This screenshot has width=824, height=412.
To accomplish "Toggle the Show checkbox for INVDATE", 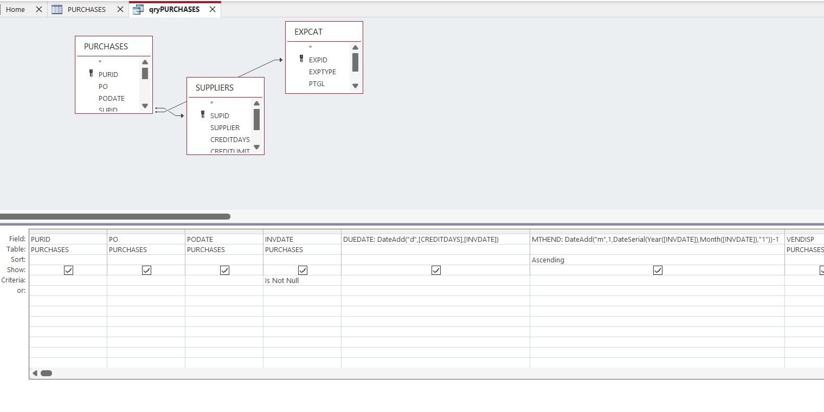I will (302, 270).
